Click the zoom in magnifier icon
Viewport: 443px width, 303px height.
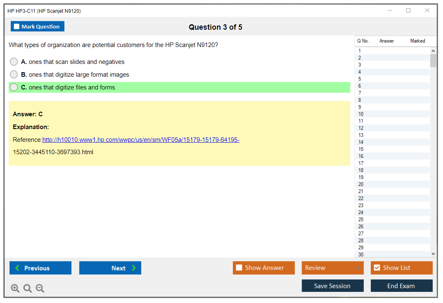tap(15, 289)
